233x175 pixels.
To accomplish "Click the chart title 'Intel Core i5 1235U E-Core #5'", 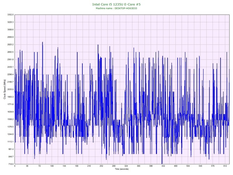I will click(116, 4).
